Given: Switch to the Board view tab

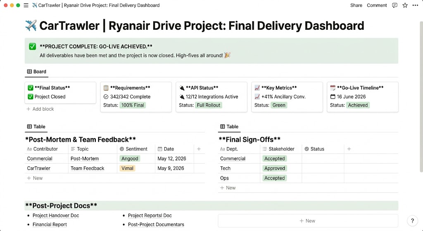Looking at the screenshot, I should click(x=37, y=71).
